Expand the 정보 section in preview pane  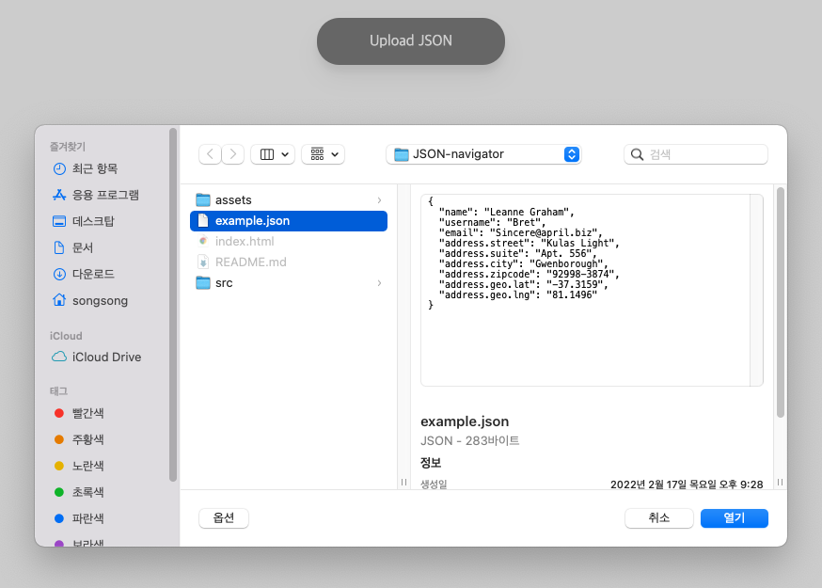point(431,463)
